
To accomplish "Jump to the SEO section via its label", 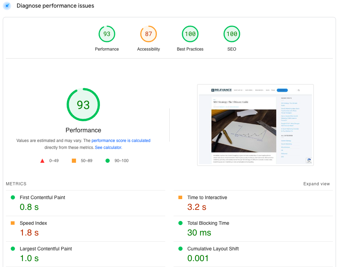I will [x=231, y=49].
